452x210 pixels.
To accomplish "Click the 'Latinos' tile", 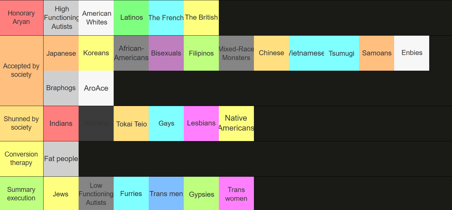I will pos(131,18).
